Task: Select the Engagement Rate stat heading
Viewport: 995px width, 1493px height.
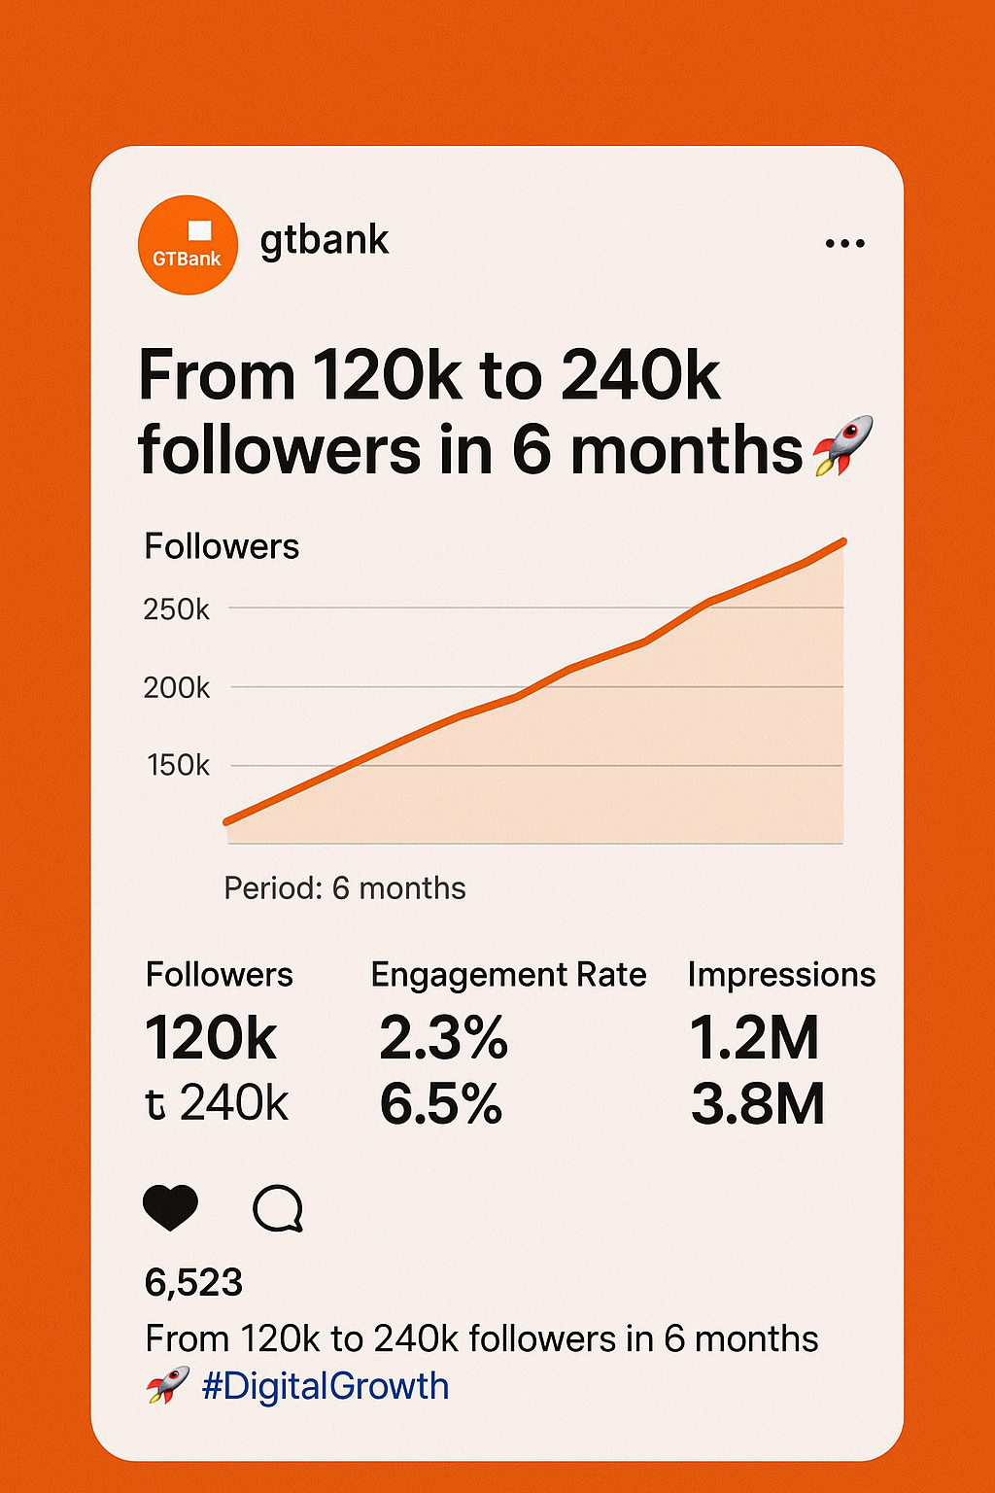Action: pyautogui.click(x=508, y=975)
